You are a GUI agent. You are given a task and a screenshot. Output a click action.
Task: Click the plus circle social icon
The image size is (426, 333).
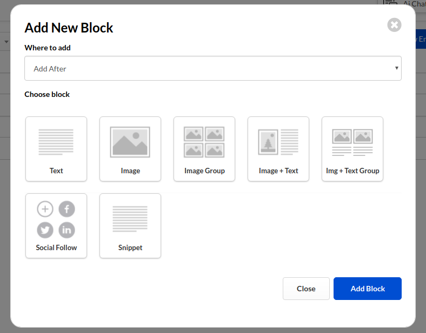45,209
